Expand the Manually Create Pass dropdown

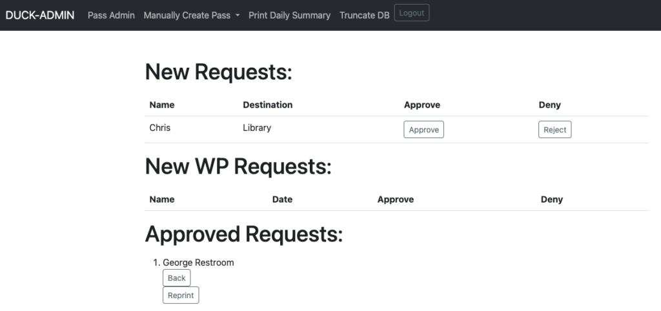(191, 15)
